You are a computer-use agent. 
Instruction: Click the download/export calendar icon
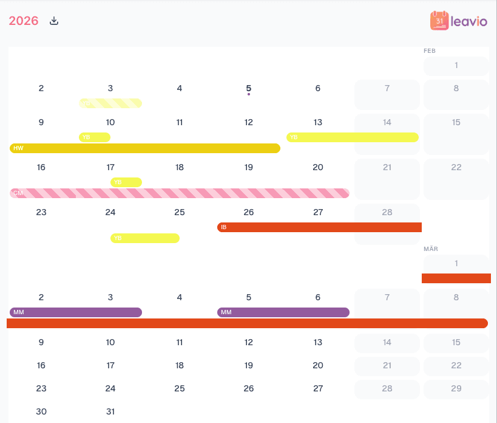pos(53,20)
